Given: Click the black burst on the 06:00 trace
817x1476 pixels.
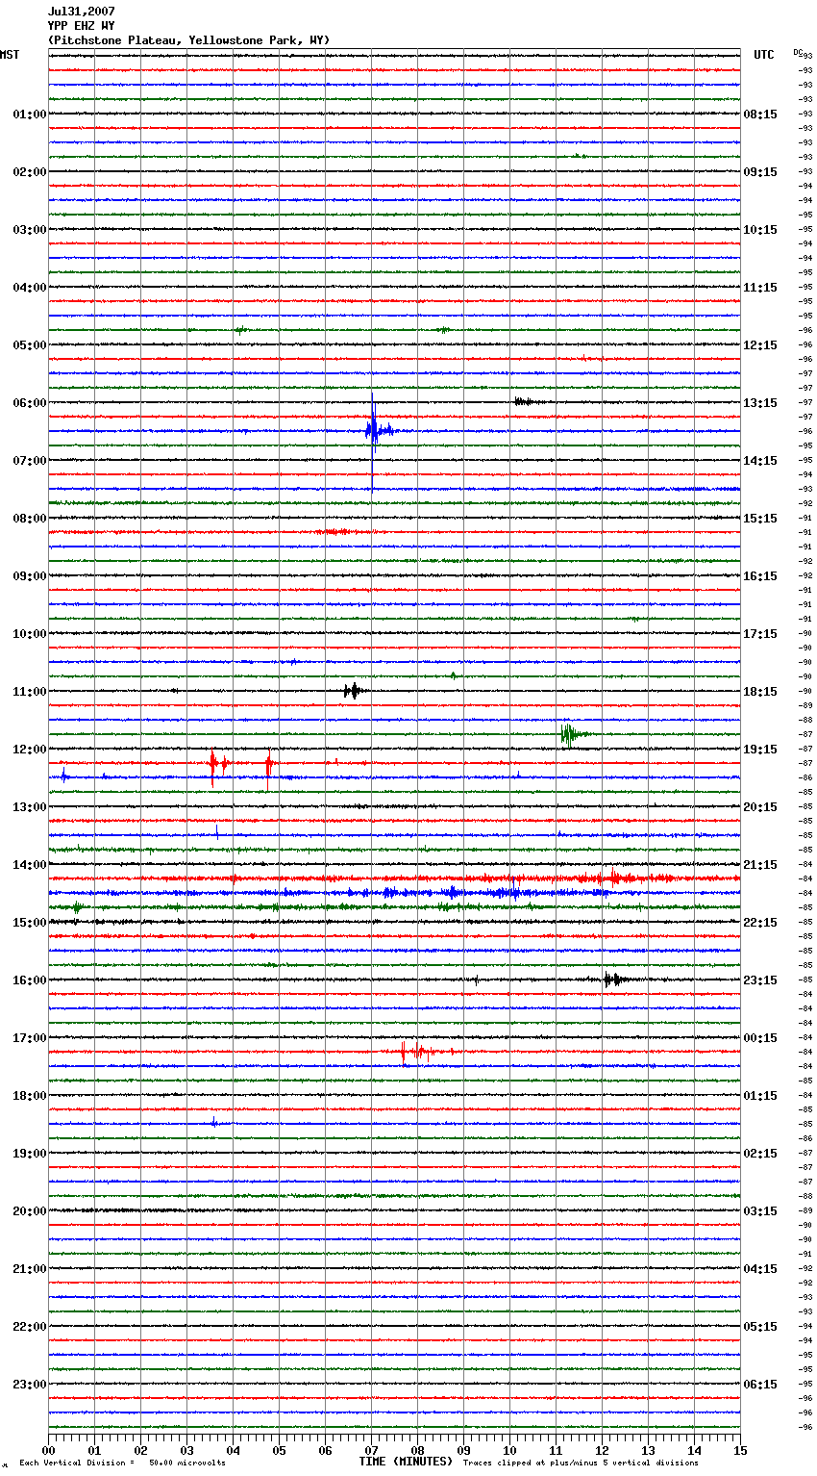Looking at the screenshot, I should 527,401.
